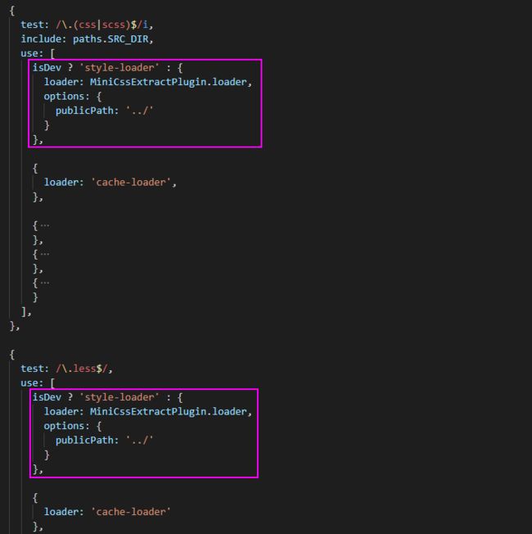Click 'isDev' in the less rule
The image size is (532, 534).
[x=47, y=397]
